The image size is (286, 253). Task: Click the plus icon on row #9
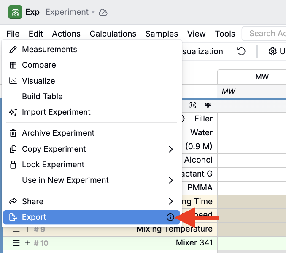[x=27, y=229]
